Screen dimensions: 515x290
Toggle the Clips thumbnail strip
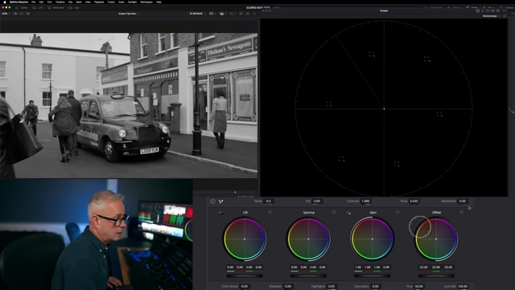point(74,7)
